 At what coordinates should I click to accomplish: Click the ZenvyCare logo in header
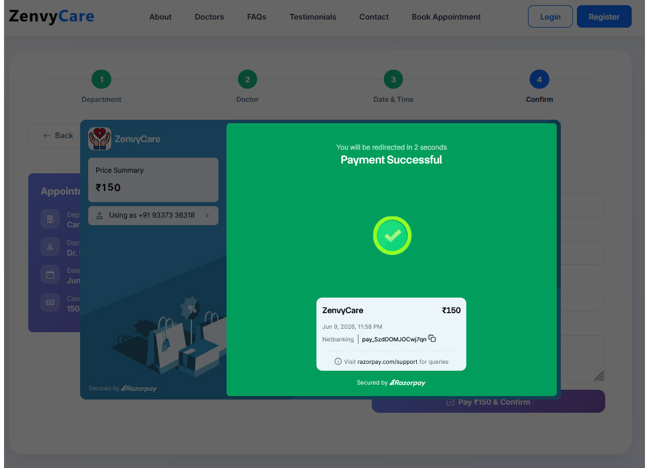(52, 17)
